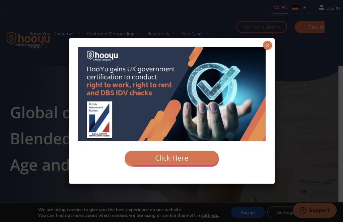
Task: Click the German flag icon
Action: (x=295, y=8)
